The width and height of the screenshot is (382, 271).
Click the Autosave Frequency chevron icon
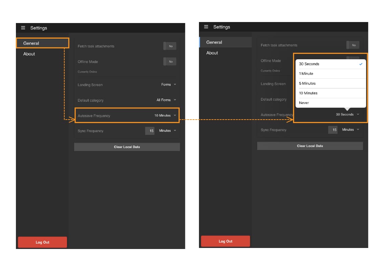pyautogui.click(x=175, y=115)
